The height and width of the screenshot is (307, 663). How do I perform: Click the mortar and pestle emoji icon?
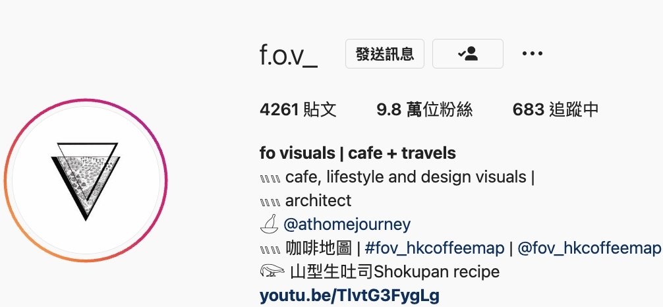[269, 225]
